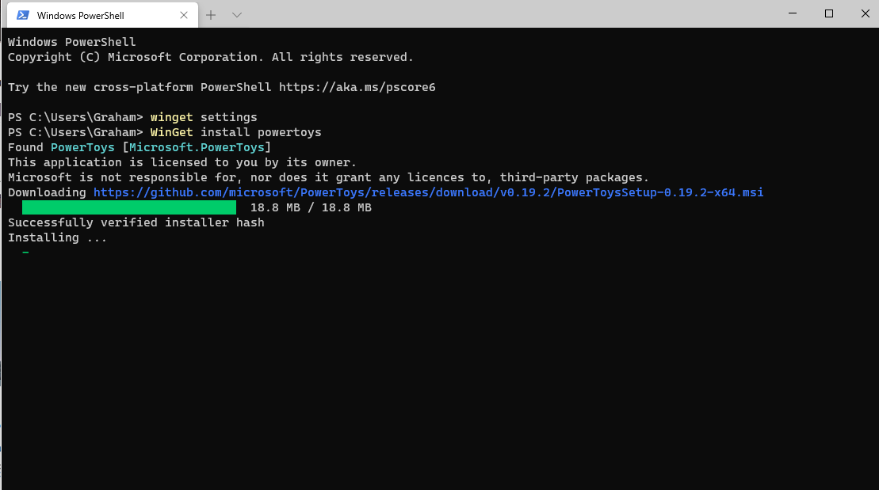The width and height of the screenshot is (879, 490).
Task: Click the PowerShell icon in the tab
Action: coord(23,15)
